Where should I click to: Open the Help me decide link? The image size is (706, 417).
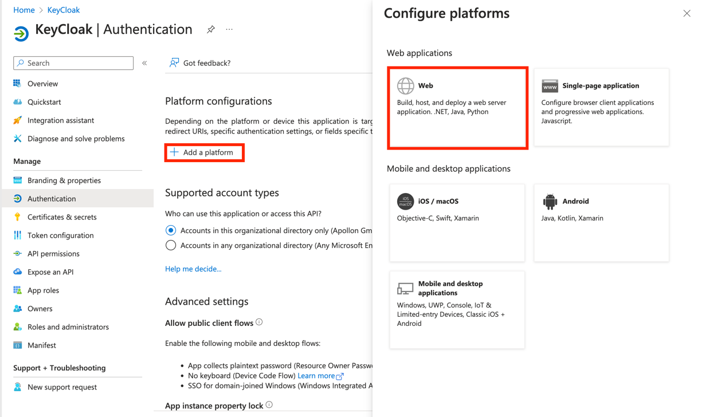(x=193, y=269)
